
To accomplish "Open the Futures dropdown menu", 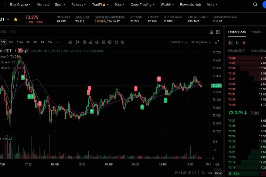I will (78, 4).
